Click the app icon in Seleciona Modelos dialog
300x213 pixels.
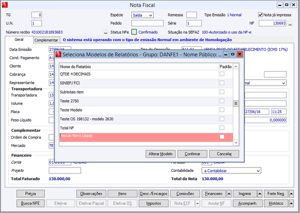point(58,54)
